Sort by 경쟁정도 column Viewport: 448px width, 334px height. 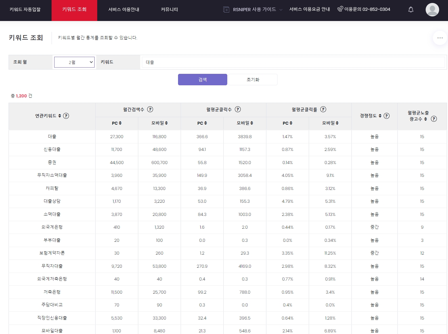(x=380, y=116)
